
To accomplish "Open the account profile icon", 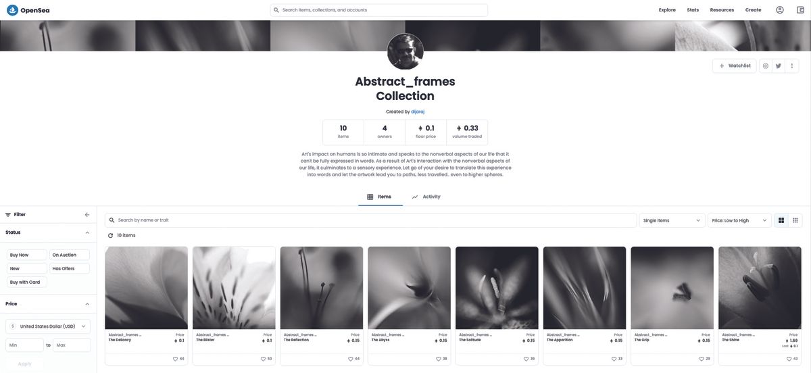I will click(x=780, y=10).
